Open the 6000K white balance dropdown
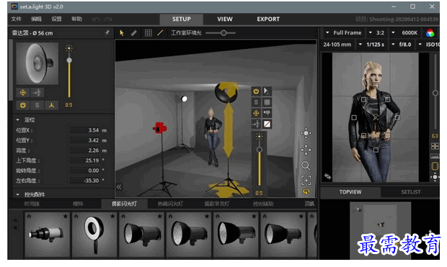Screen dimensions: 447x267 pos(405,32)
